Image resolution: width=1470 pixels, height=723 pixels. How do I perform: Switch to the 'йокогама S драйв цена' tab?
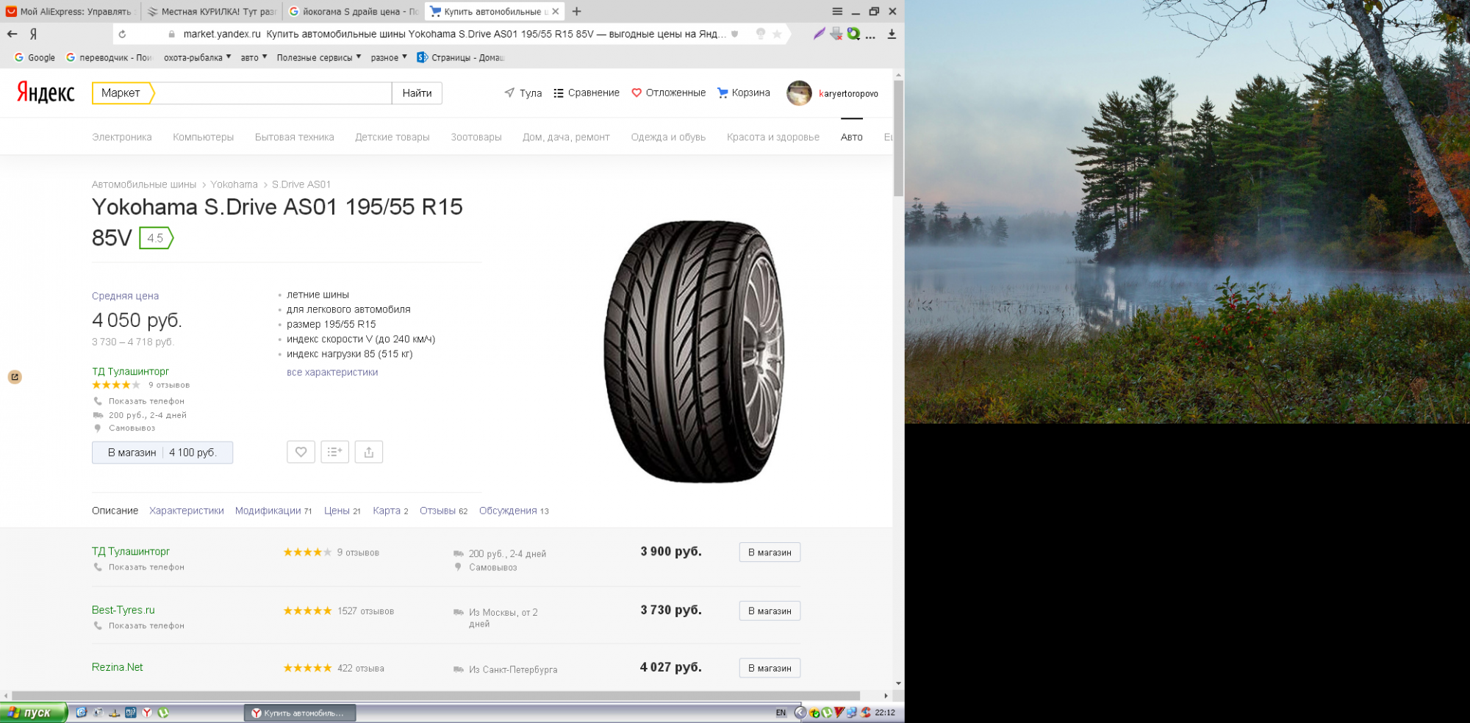click(354, 11)
